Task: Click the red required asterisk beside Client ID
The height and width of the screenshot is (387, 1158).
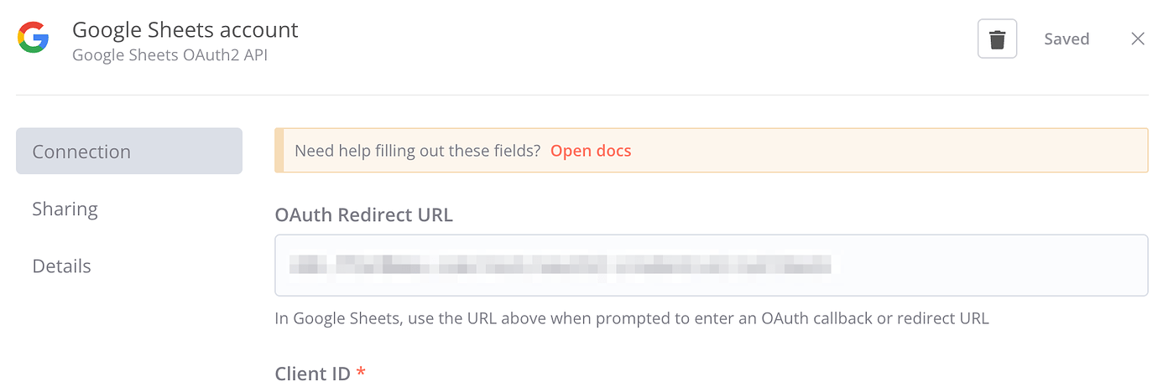Action: 361,371
